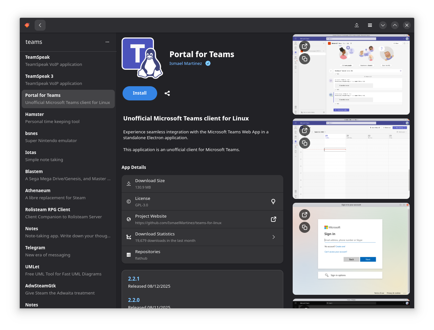This screenshot has width=434, height=330.
Task: Click the Download Statistics chart icon
Action: (x=129, y=237)
